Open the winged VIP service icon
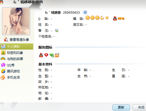Screen dimensions: 146x111 57,55
